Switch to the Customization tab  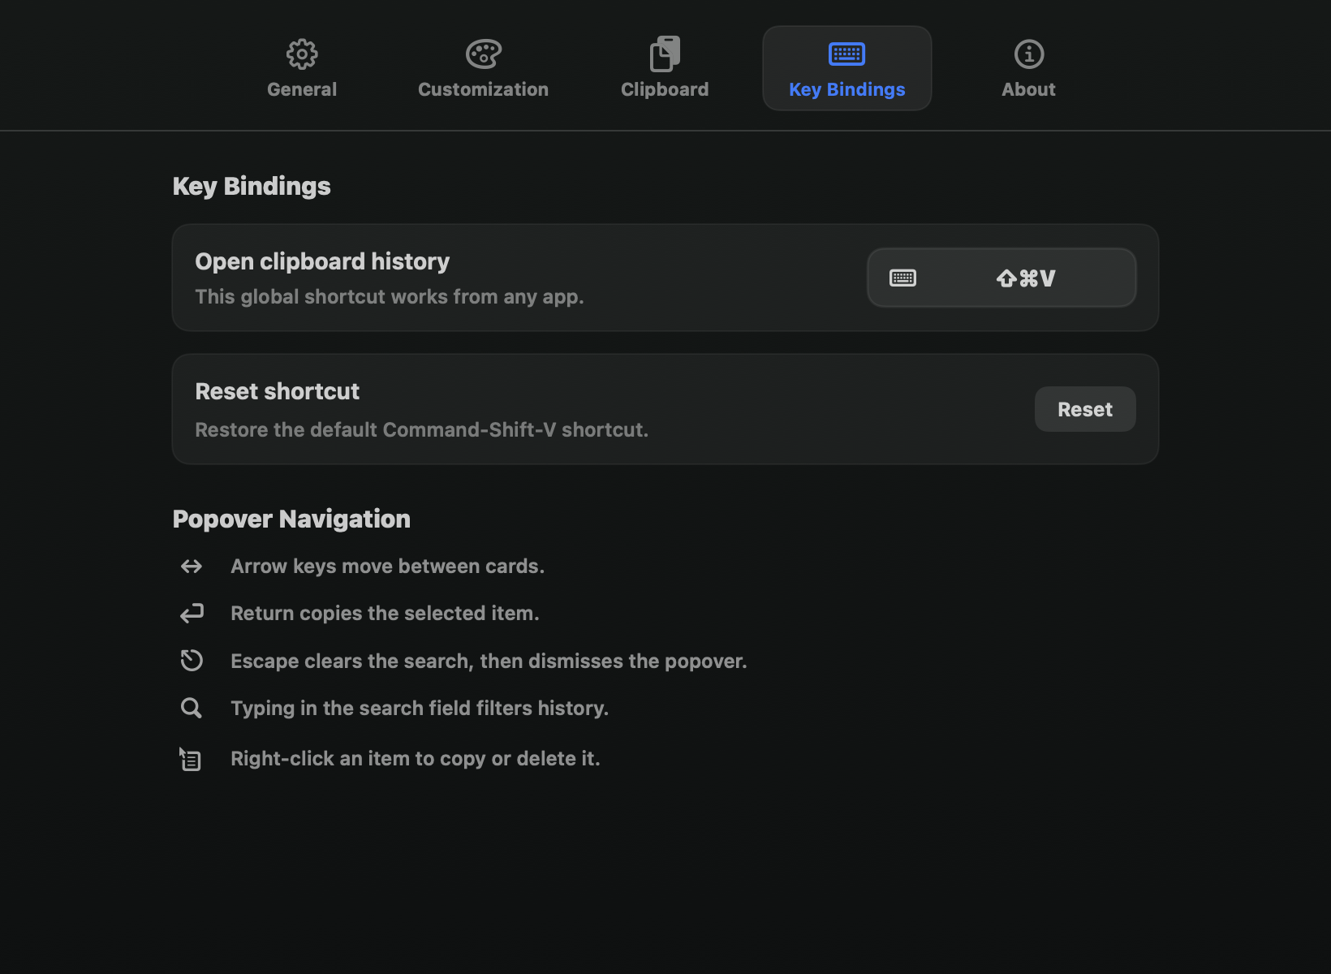click(483, 68)
